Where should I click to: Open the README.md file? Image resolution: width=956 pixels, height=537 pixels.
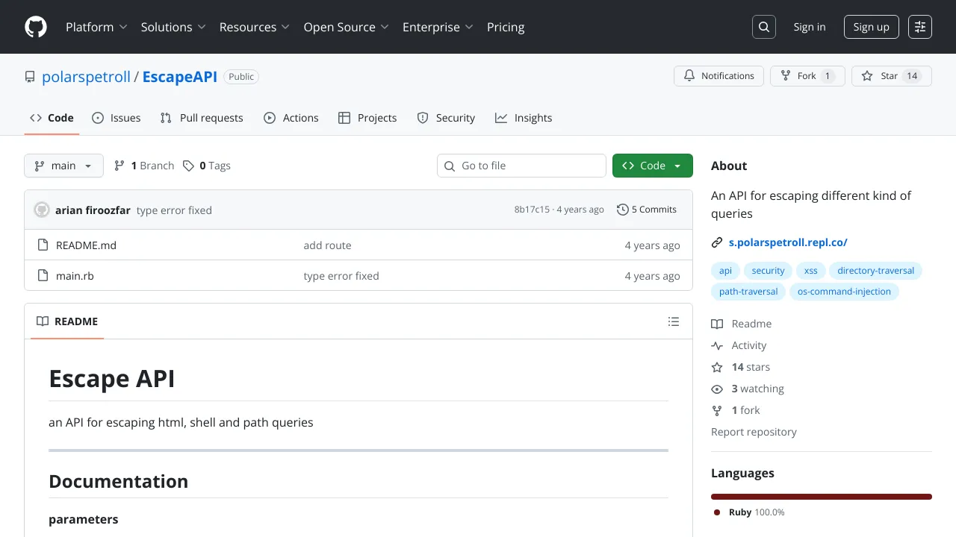coord(86,245)
